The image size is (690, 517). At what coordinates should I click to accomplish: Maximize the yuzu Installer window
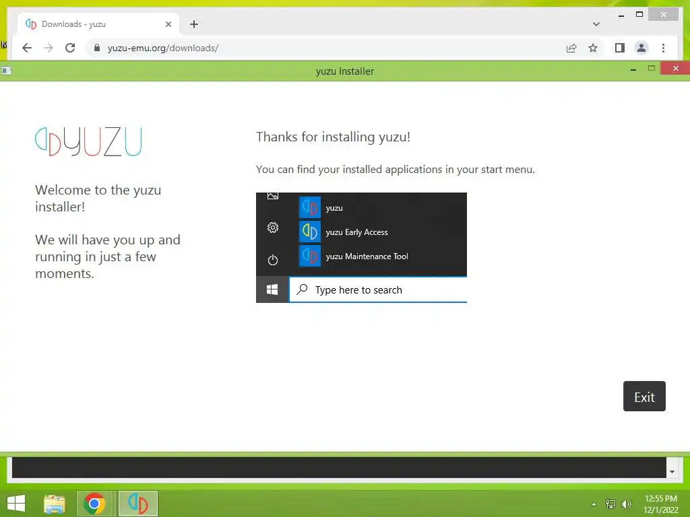(x=652, y=68)
